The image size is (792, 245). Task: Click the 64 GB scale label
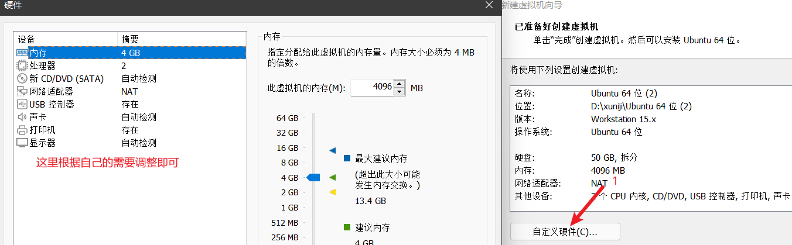[x=288, y=118]
